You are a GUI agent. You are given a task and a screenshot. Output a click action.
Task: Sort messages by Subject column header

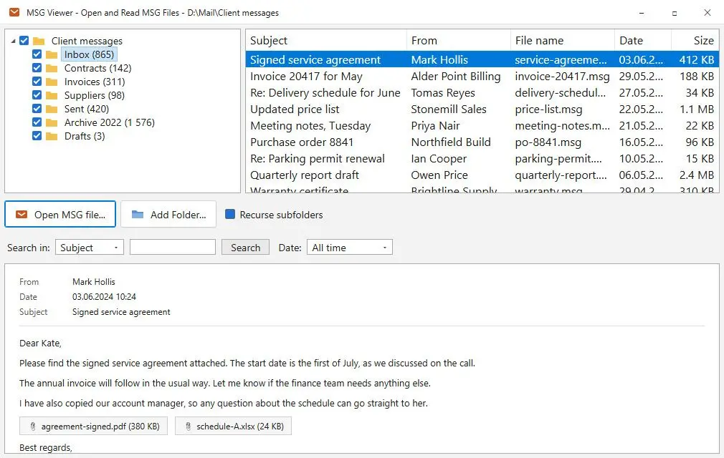click(x=325, y=41)
